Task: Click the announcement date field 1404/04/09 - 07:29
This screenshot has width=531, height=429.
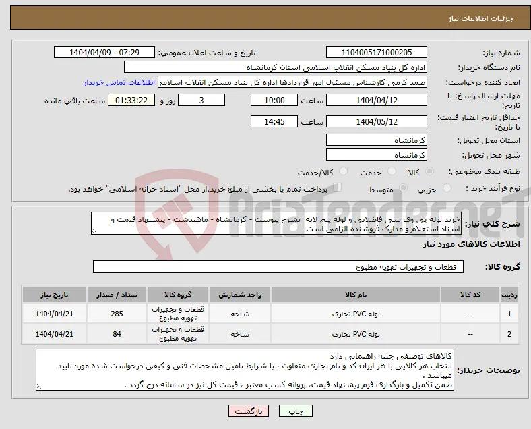Action: 104,52
